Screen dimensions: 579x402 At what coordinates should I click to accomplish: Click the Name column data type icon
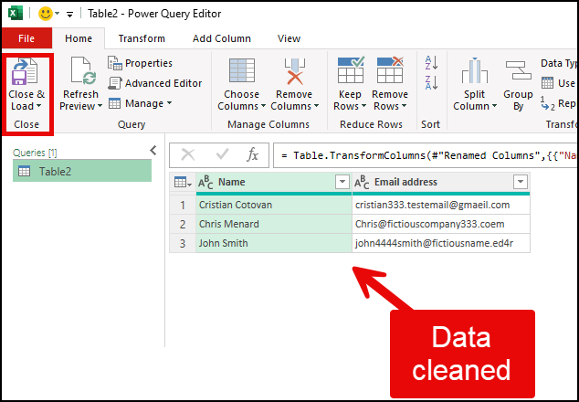click(x=205, y=182)
